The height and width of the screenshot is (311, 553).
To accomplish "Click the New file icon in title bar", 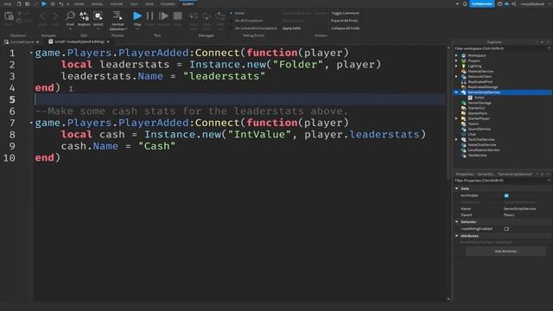I will point(19,3).
